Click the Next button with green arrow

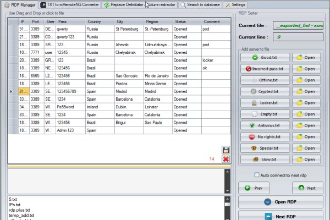point(307,188)
